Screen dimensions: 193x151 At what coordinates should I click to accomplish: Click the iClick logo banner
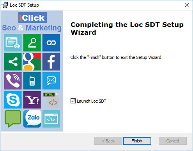32,18
